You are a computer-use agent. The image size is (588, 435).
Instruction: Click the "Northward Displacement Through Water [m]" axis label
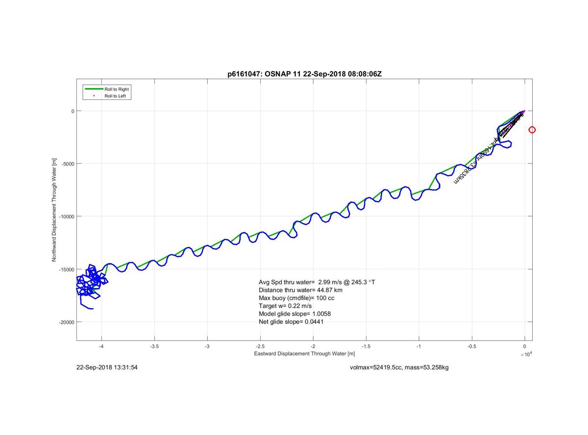55,209
